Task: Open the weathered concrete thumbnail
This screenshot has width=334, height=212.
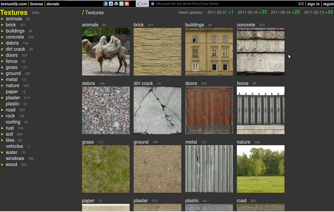Action: (x=261, y=52)
